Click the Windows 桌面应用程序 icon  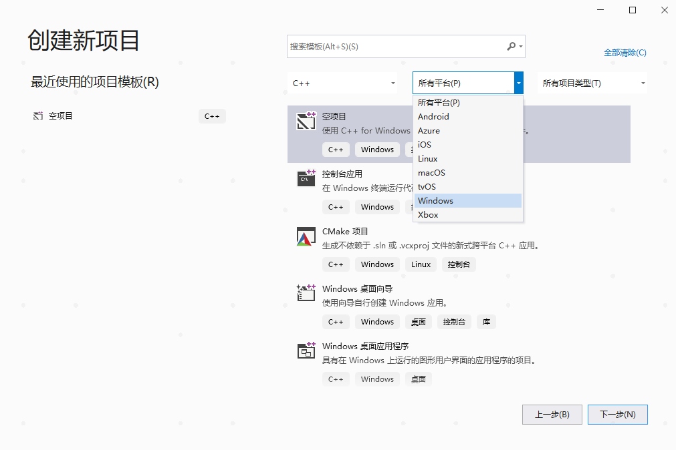click(306, 351)
